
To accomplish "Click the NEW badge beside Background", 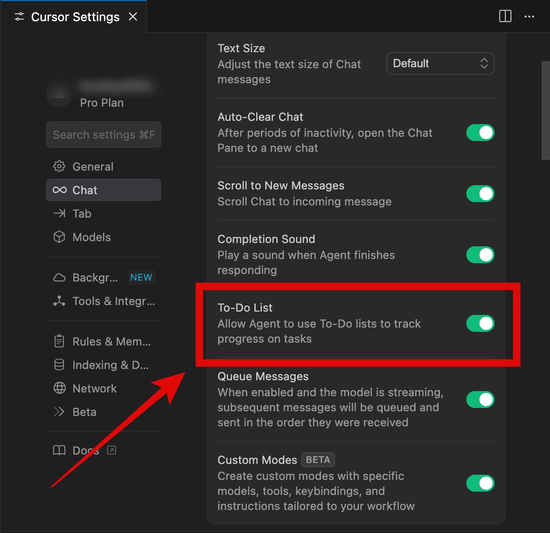I will point(141,277).
